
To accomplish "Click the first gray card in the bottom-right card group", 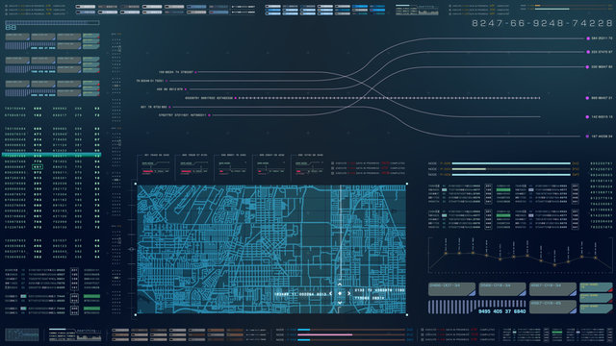I will pos(451,289).
